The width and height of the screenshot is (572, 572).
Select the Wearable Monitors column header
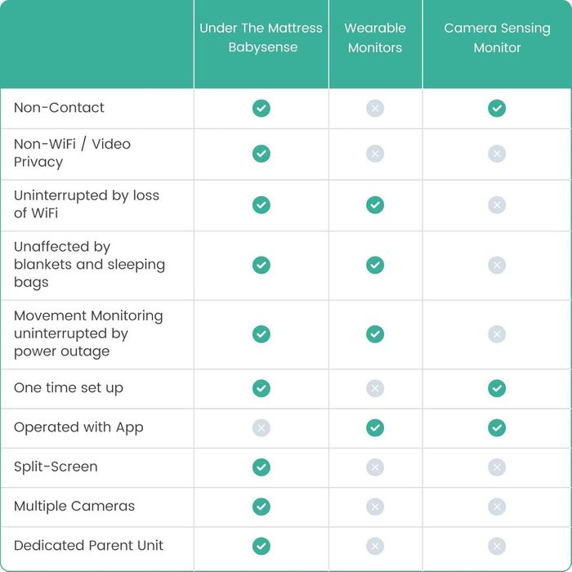tap(375, 38)
